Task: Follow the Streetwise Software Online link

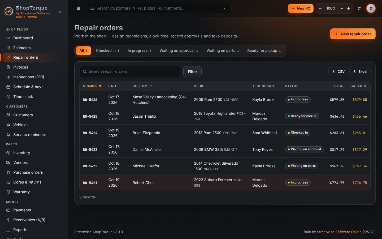Action: coord(339,232)
